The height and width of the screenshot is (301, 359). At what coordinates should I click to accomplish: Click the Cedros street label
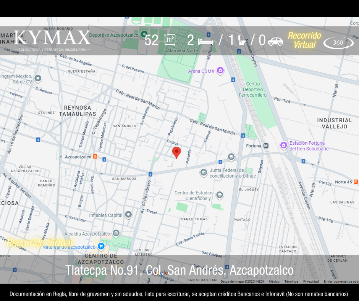point(173,142)
